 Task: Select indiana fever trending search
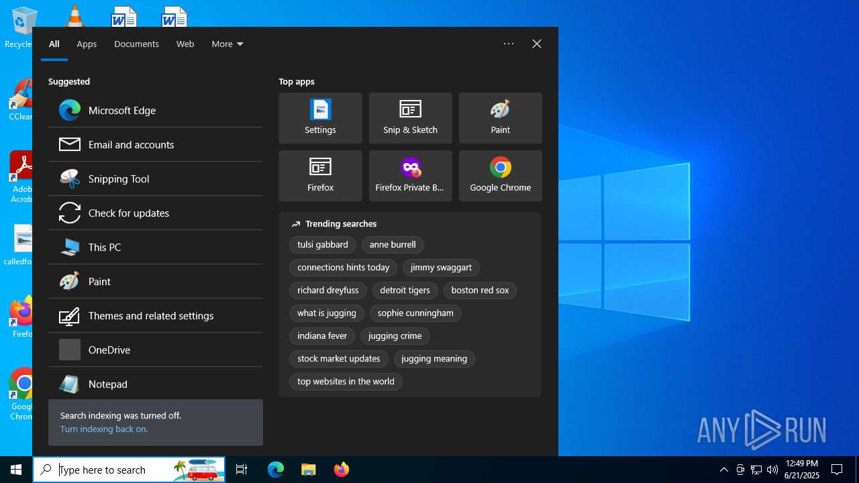322,336
